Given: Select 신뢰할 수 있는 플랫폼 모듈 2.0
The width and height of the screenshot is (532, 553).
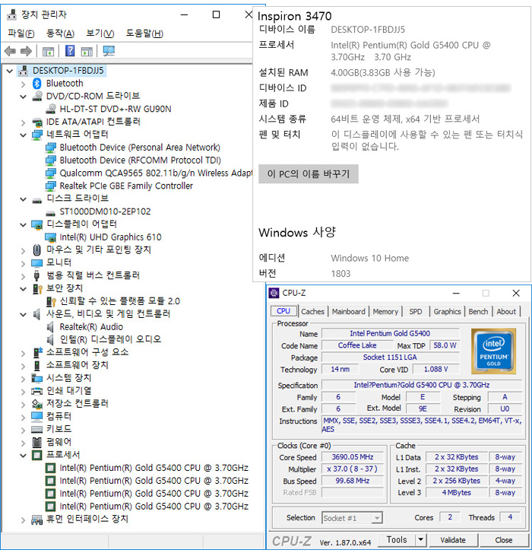Looking at the screenshot, I should tap(120, 301).
